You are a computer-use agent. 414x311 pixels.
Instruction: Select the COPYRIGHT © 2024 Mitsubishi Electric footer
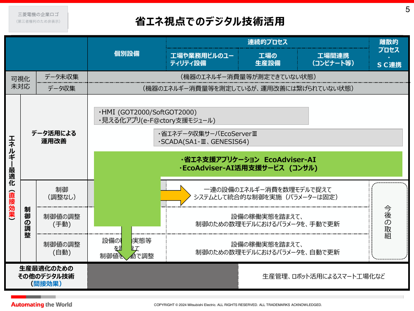(x=238, y=305)
